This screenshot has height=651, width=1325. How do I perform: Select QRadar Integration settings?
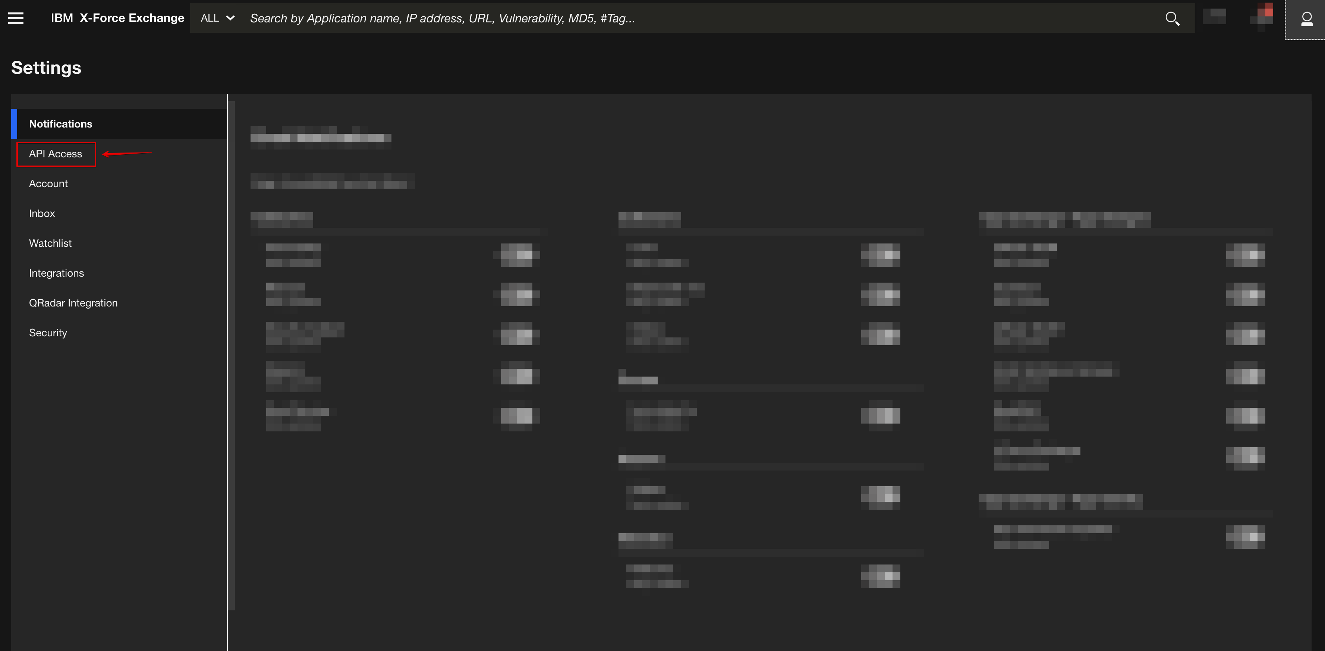click(x=73, y=303)
